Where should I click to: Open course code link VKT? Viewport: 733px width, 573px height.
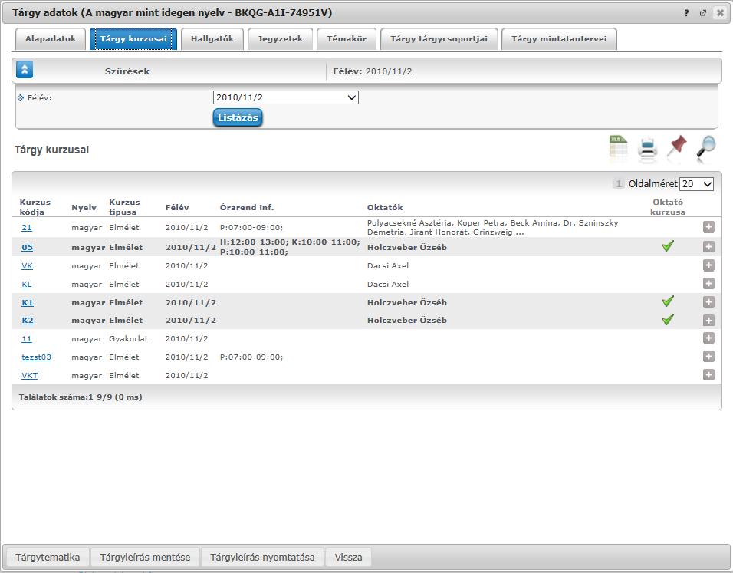pyautogui.click(x=29, y=375)
